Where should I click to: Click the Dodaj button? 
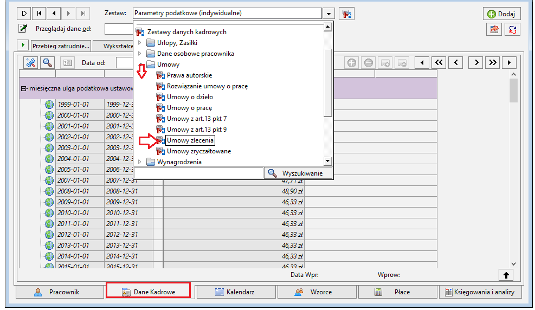501,14
